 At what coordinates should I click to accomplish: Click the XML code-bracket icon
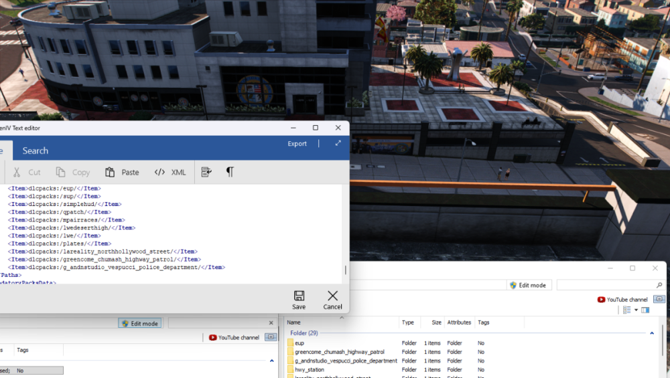point(159,172)
